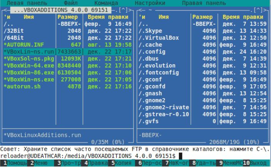Toggle left panel sort order indicator 'и

[x=7, y=17]
